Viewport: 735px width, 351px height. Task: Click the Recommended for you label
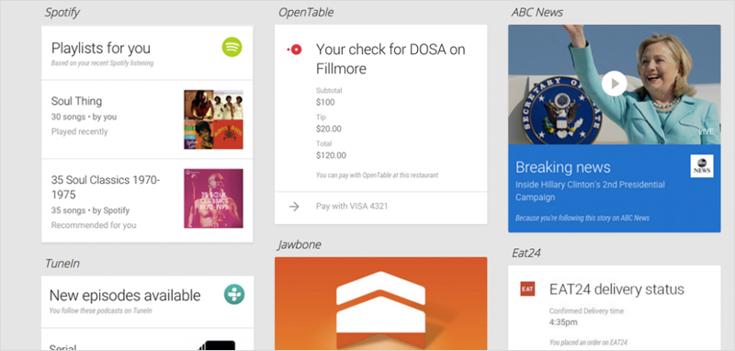pos(94,225)
